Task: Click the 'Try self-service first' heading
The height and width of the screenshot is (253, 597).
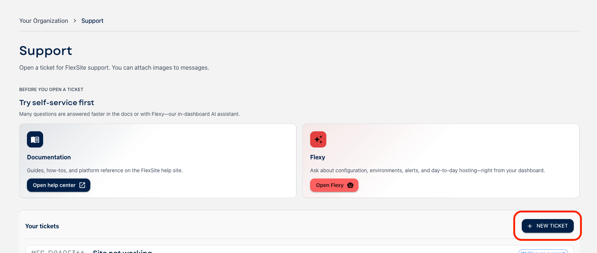Action: [56, 103]
